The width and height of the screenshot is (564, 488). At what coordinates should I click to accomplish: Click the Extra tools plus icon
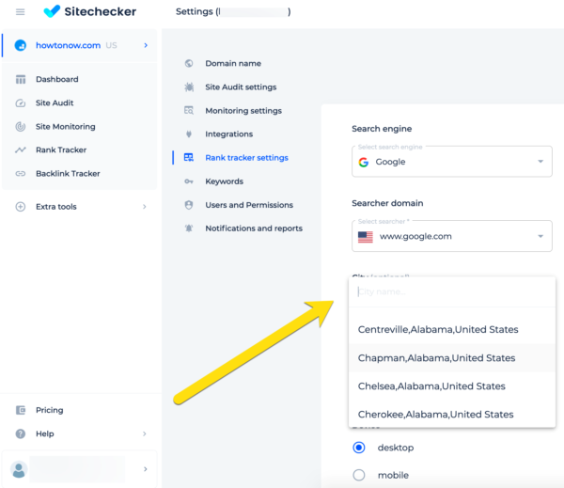pos(21,207)
